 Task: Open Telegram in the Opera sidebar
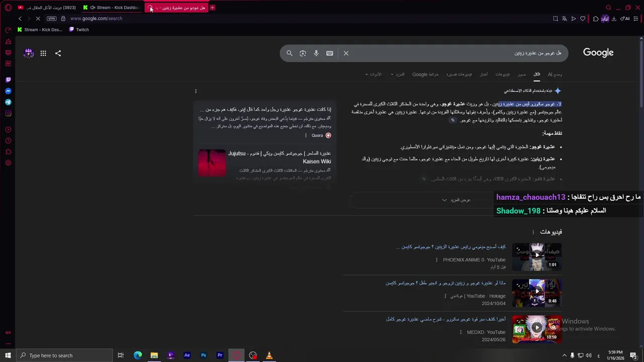click(x=8, y=102)
